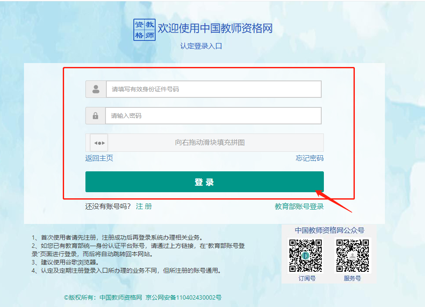Click note 4 about shared accounts

[x=126, y=270]
